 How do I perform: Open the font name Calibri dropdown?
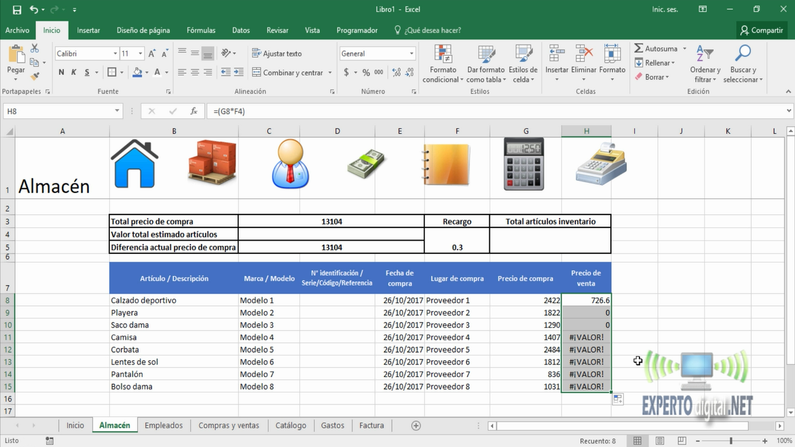(x=115, y=54)
